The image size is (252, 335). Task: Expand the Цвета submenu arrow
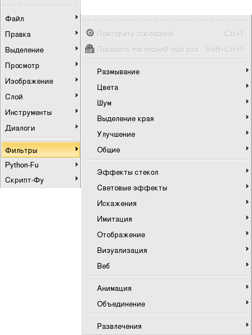[x=247, y=85]
